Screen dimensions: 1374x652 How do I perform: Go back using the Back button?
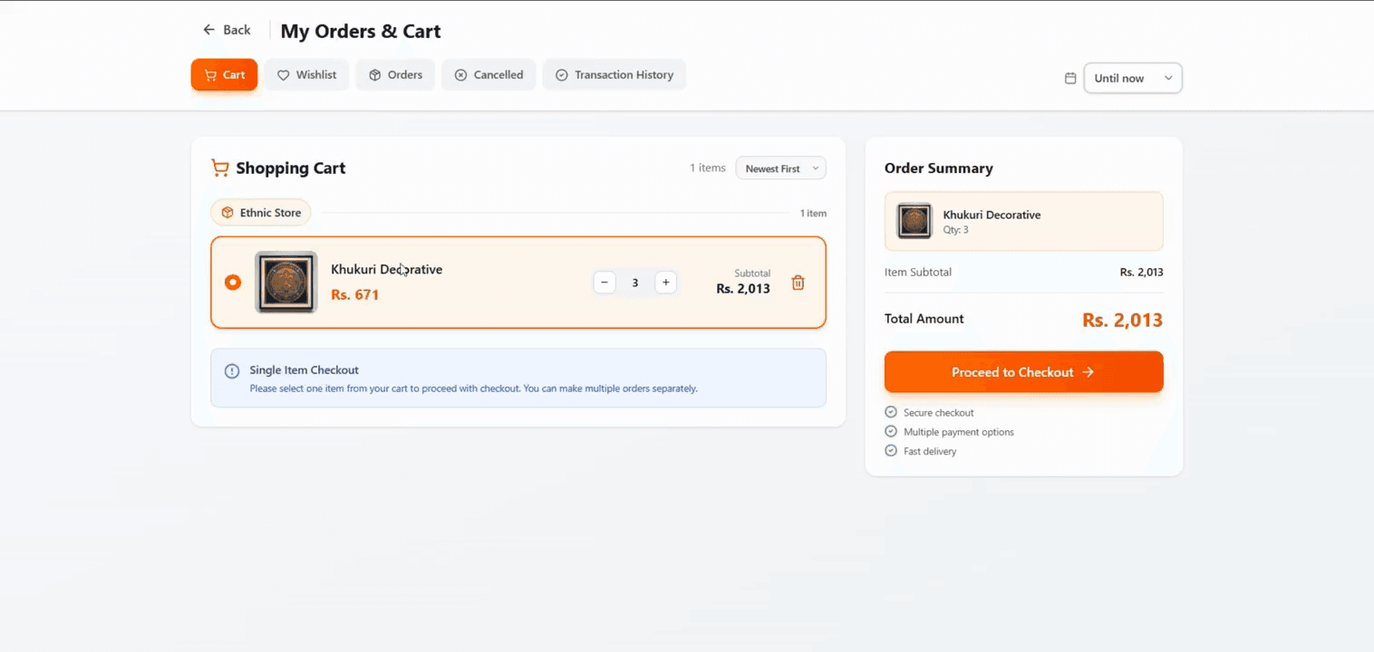coord(227,30)
